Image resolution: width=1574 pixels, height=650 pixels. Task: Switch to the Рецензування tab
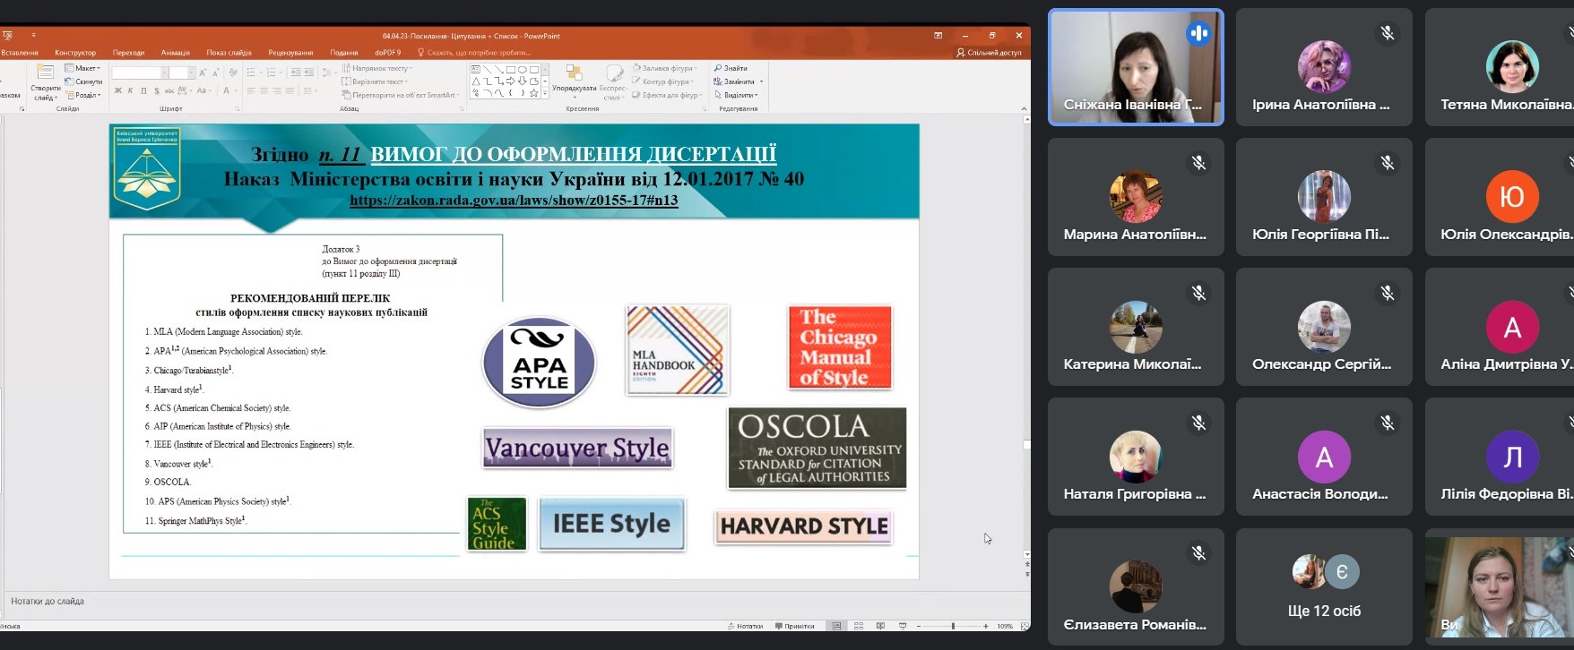290,53
